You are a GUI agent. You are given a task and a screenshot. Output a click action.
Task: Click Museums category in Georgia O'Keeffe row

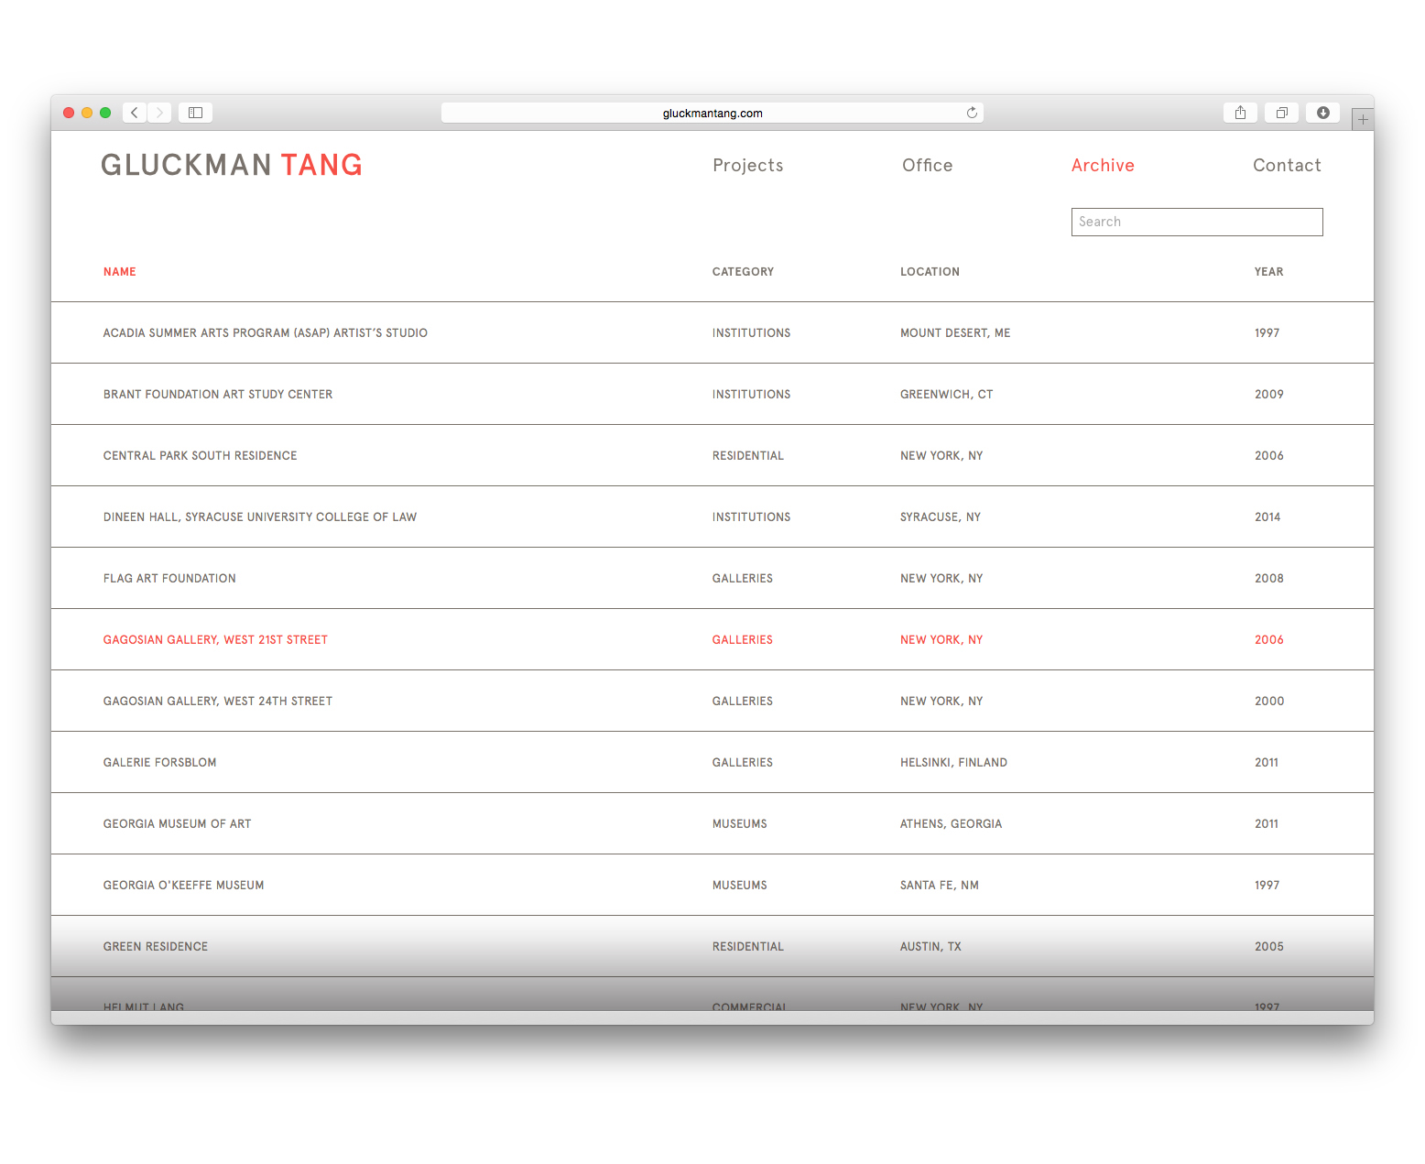740,886
